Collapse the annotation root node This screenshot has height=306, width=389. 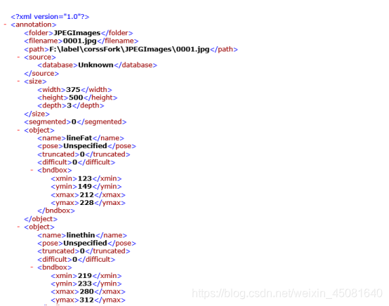pos(5,25)
